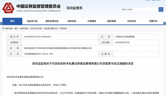Click the 政务信息 breadcrumb link
The width and height of the screenshot is (166, 95).
(x=24, y=28)
